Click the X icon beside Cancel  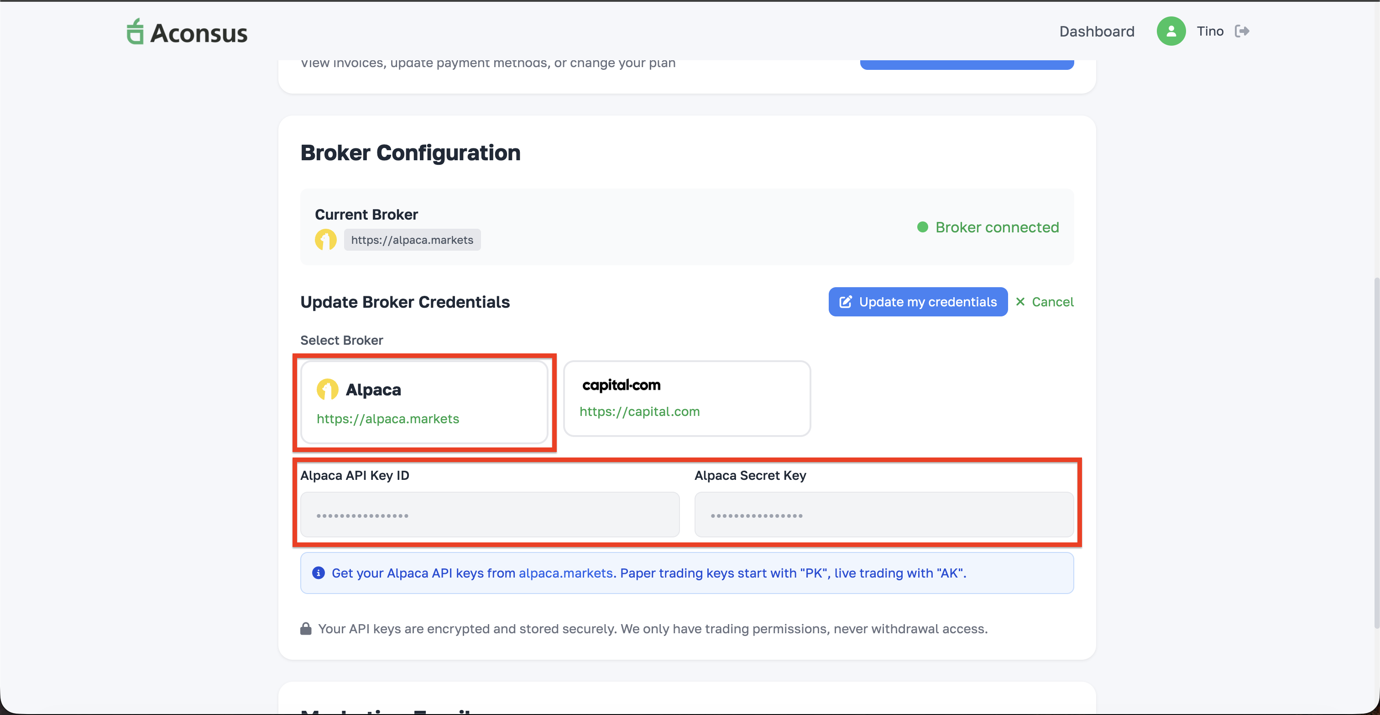click(1020, 302)
